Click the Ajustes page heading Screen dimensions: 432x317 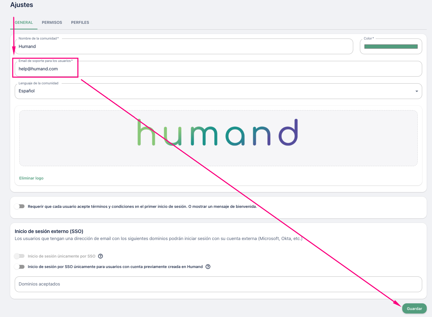[22, 5]
